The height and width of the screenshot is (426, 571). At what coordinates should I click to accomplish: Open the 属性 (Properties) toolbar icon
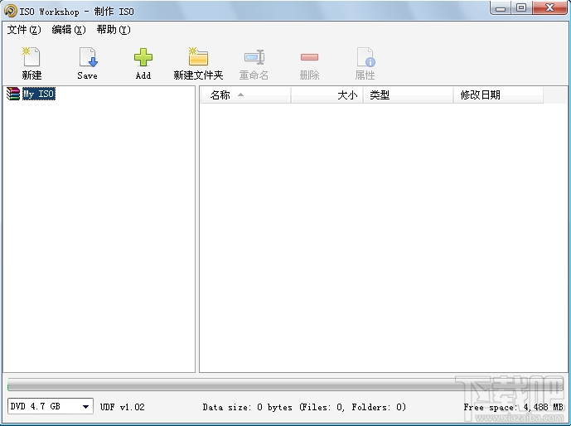click(x=365, y=57)
